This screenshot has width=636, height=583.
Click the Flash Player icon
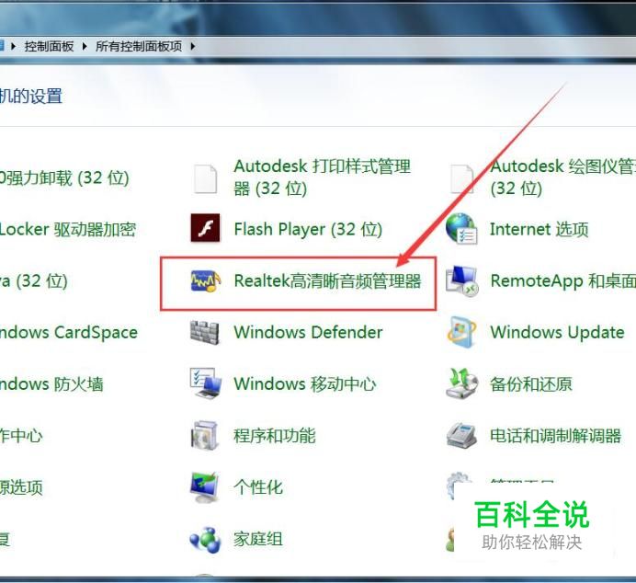[206, 228]
